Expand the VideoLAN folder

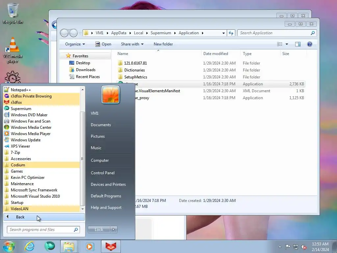(x=42, y=209)
